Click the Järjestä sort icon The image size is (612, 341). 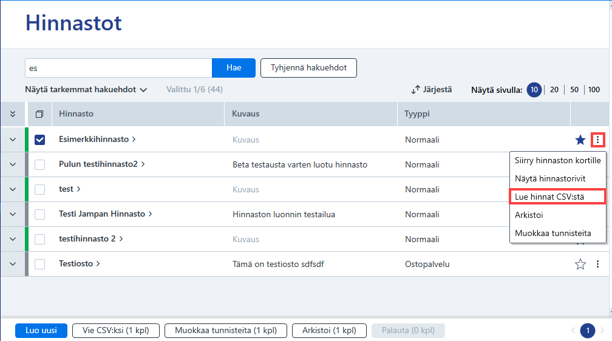pos(415,90)
